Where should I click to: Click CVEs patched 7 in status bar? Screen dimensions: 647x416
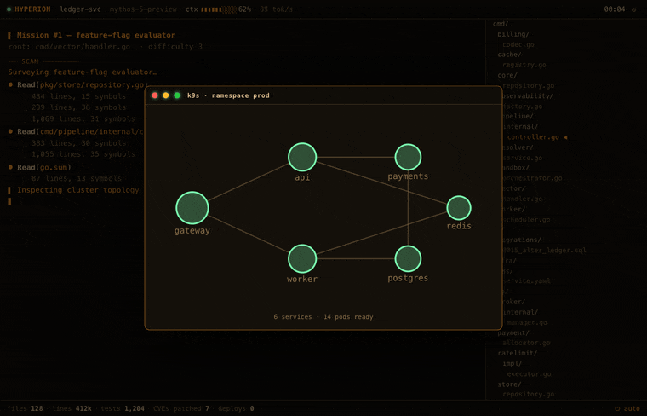click(x=181, y=408)
